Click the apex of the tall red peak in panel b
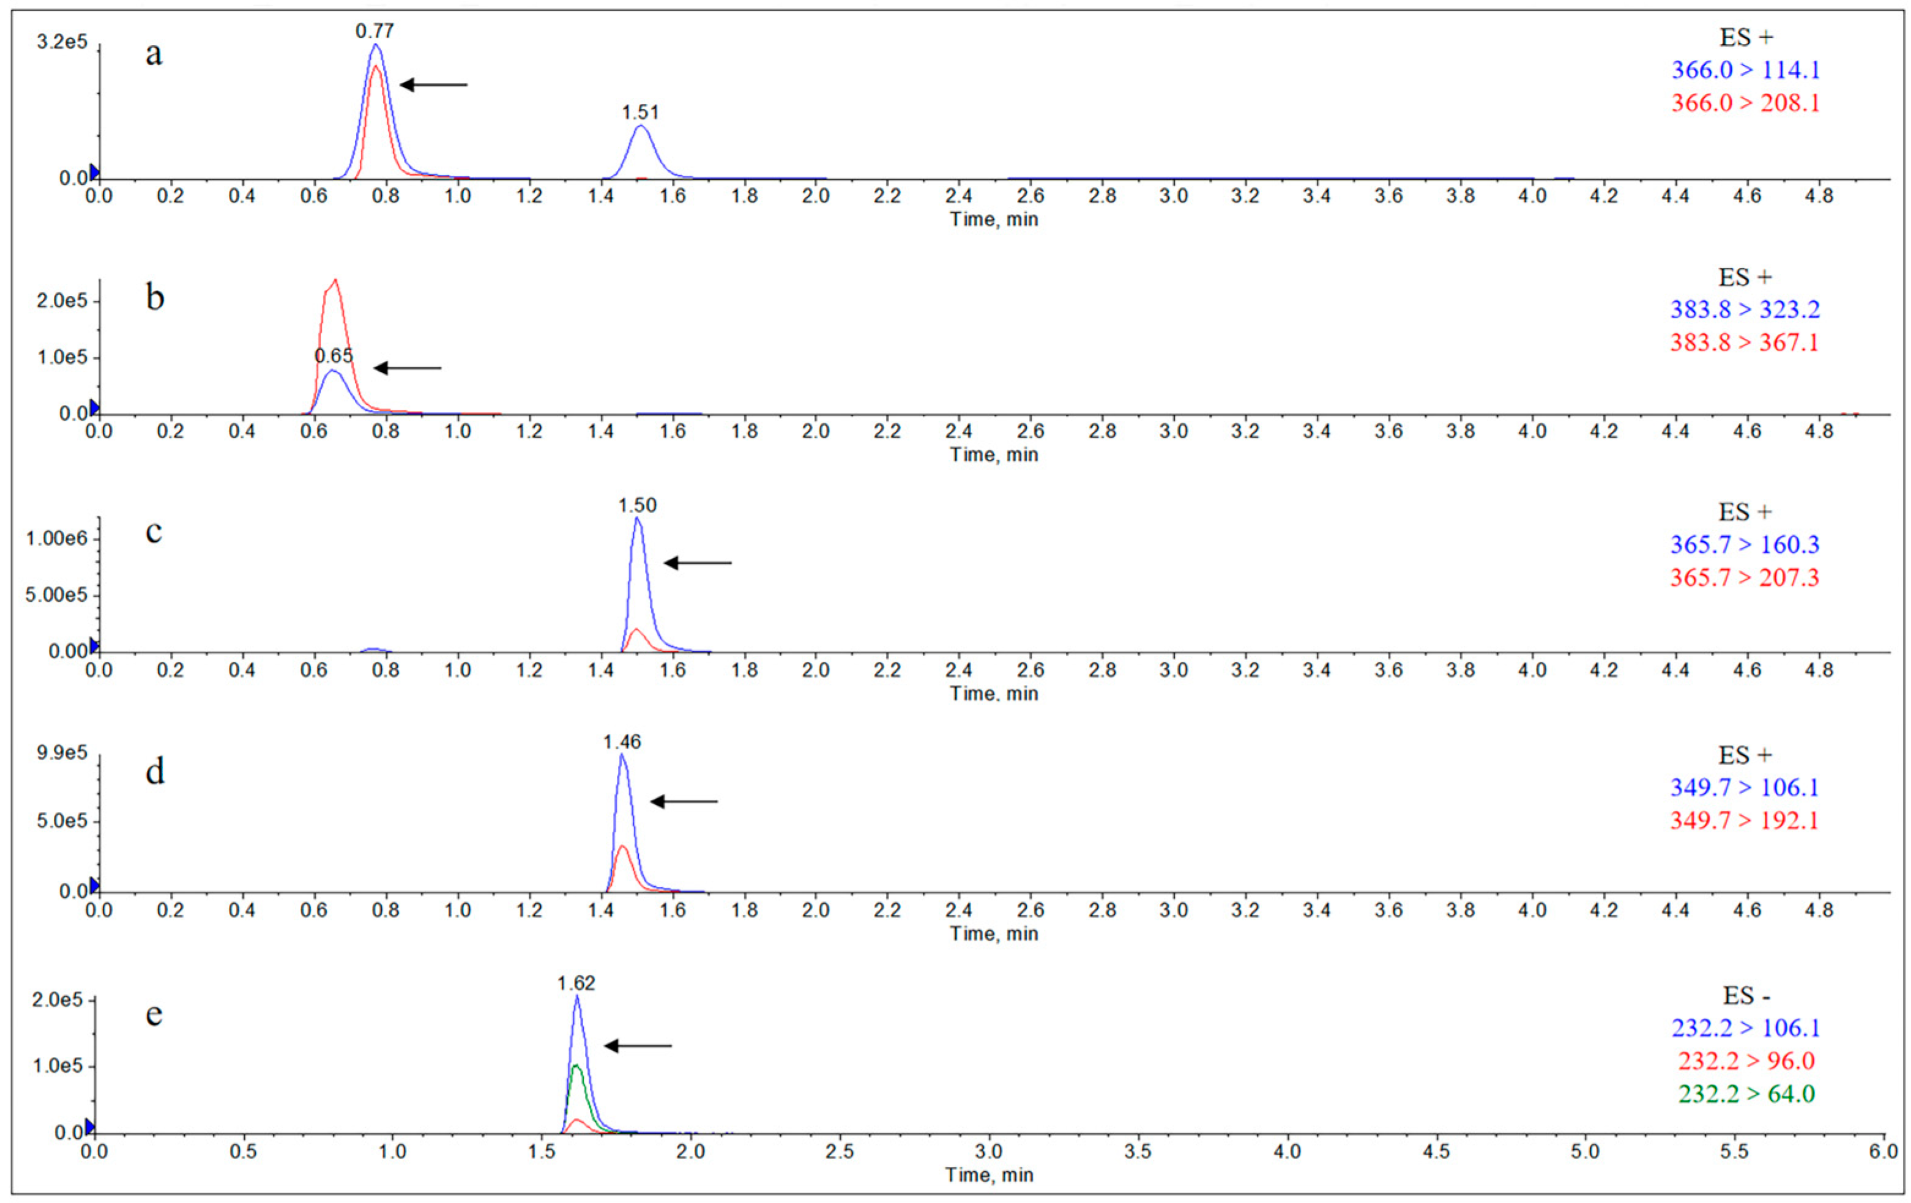Screen dimensions: 1911x1203 click(336, 279)
